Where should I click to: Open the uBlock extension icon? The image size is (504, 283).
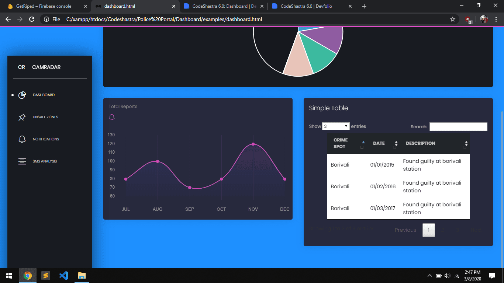pyautogui.click(x=468, y=20)
